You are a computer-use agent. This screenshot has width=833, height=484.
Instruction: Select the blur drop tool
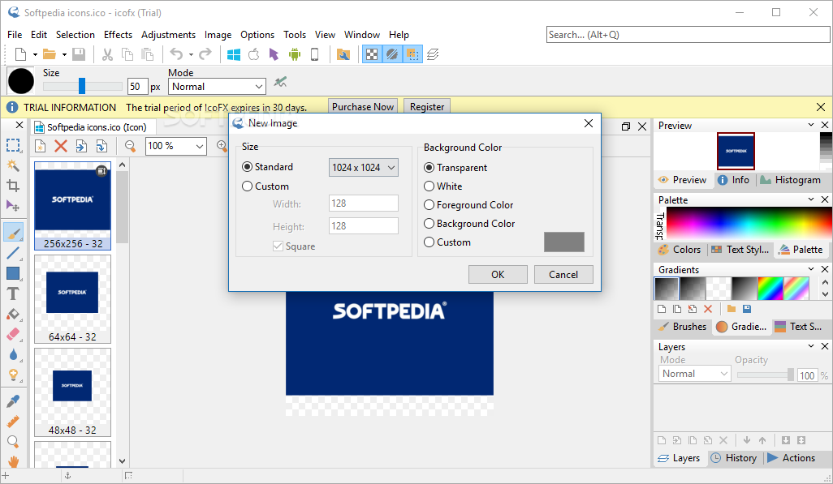point(13,354)
